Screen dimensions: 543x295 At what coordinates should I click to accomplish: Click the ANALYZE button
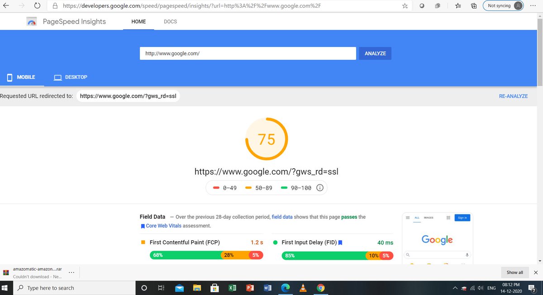(x=375, y=53)
